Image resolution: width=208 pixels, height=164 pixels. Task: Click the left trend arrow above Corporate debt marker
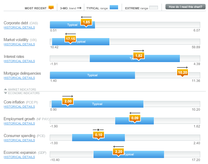click(86, 17)
